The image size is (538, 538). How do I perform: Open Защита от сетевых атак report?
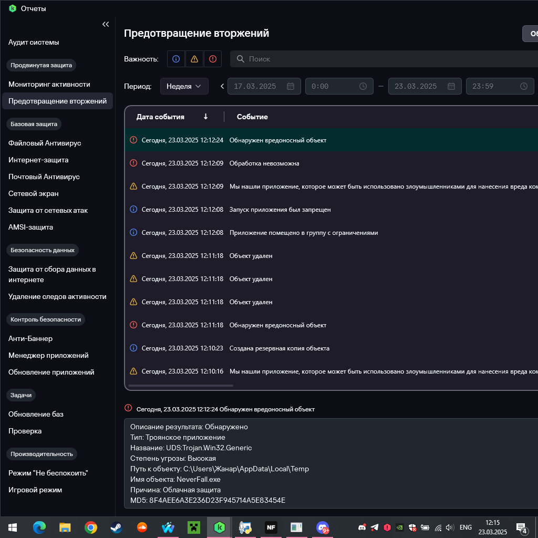point(48,210)
